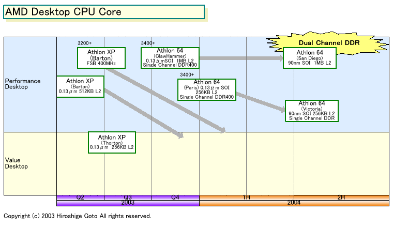Click the Athlon XP Barton 512KB L2 box
This screenshot has height=227, width=393.
click(80, 86)
